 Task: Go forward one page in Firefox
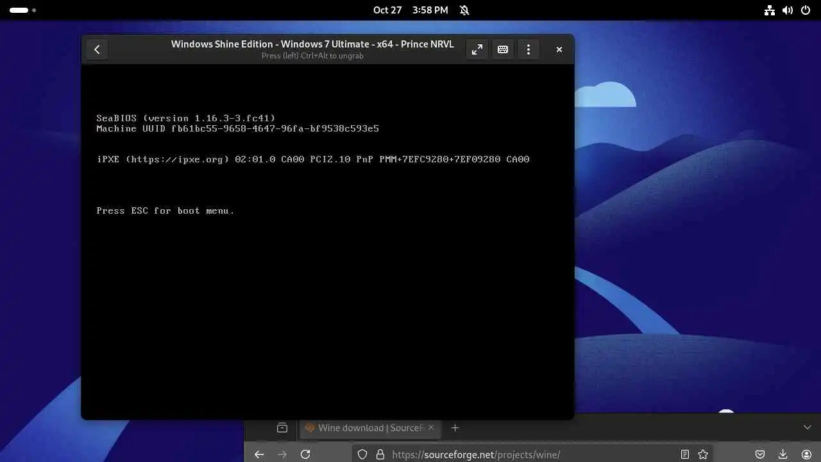(x=282, y=454)
